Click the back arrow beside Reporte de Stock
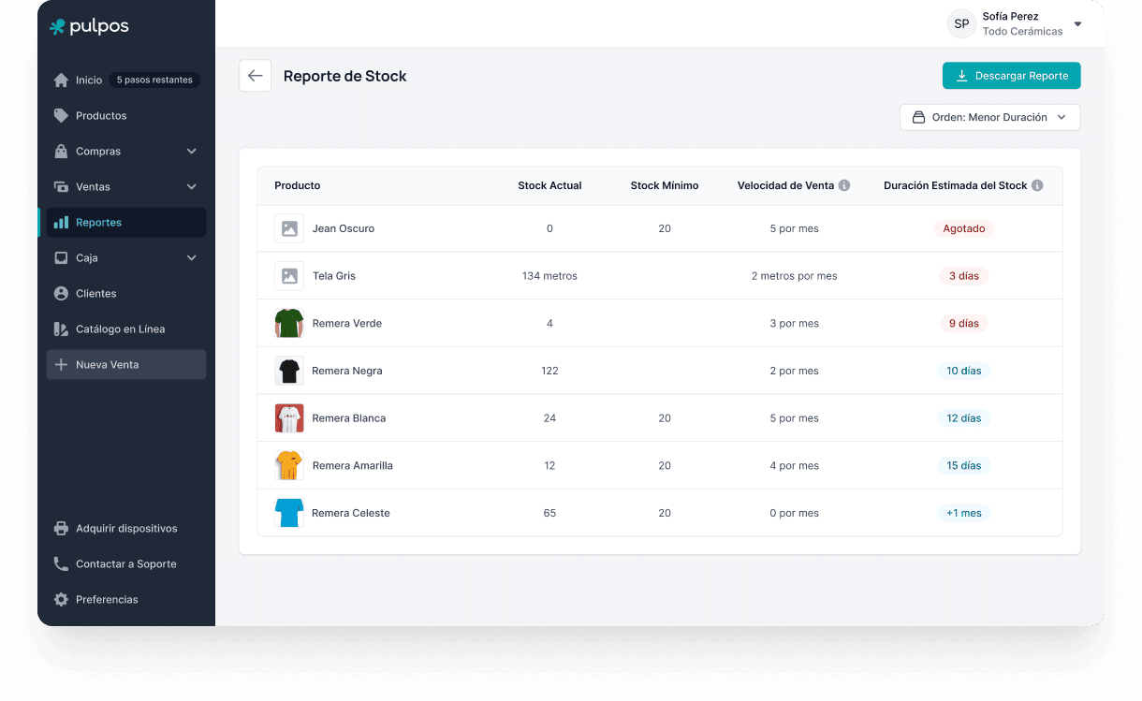Image resolution: width=1142 pixels, height=701 pixels. (255, 76)
